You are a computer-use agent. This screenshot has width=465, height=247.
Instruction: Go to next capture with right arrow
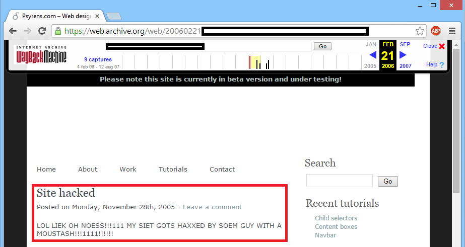(x=403, y=55)
